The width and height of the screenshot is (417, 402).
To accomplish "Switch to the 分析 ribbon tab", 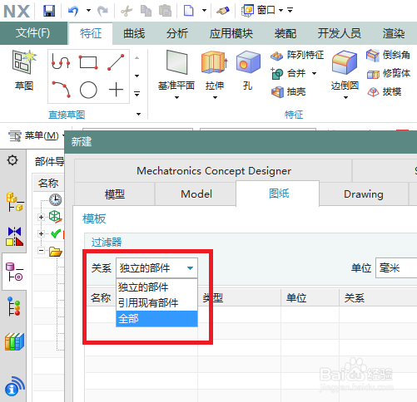I will pyautogui.click(x=177, y=33).
